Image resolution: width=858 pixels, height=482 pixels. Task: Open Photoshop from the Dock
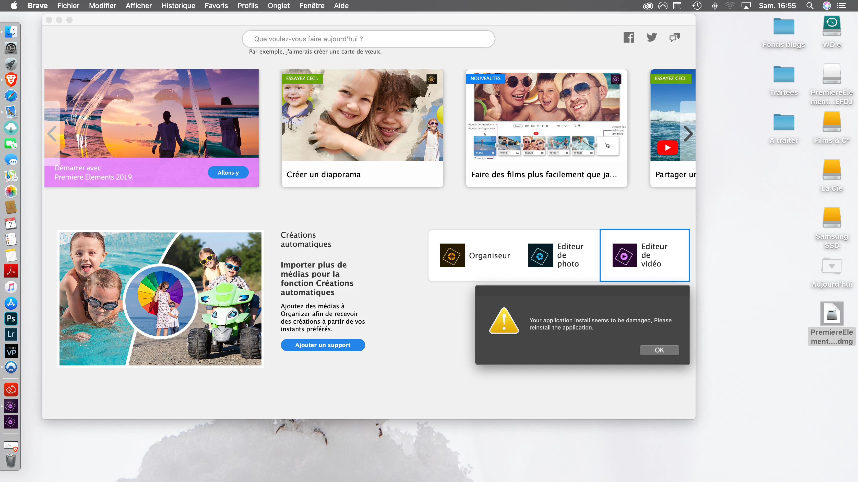11,318
